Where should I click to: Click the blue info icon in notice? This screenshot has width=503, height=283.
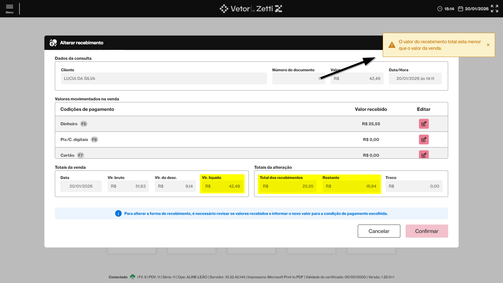click(118, 214)
